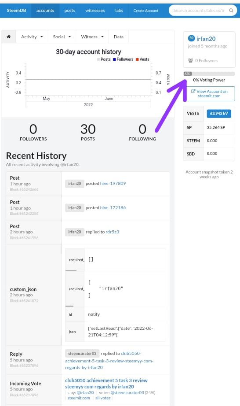Click Create Account in the navbar
Image resolution: width=240 pixels, height=406 pixels.
pos(145,11)
